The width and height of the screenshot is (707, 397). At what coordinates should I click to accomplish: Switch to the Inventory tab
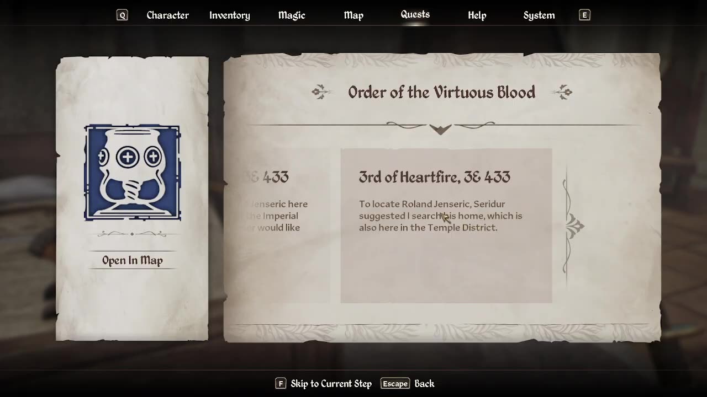point(230,15)
